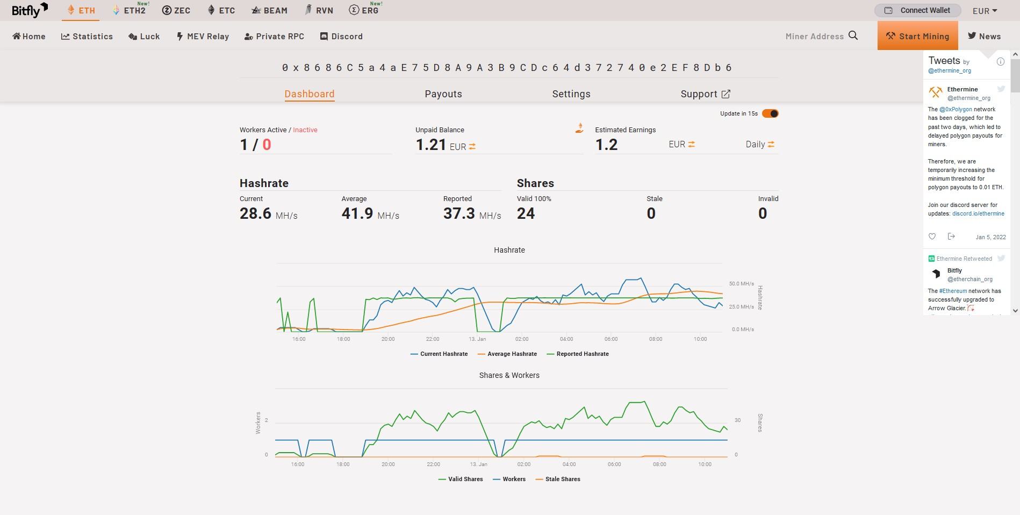Open the Private RPC page
Viewport: 1020px width, 515px height.
coord(274,36)
